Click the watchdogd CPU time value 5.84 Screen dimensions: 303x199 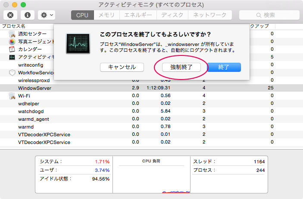(x=166, y=111)
